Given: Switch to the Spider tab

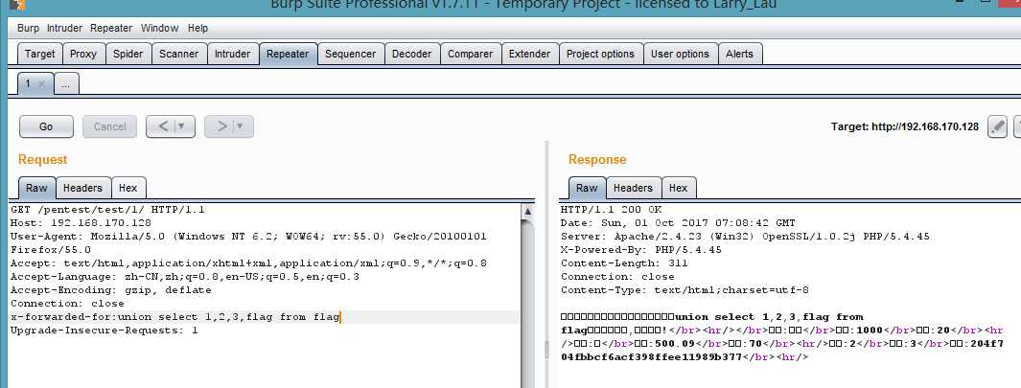Looking at the screenshot, I should (128, 54).
